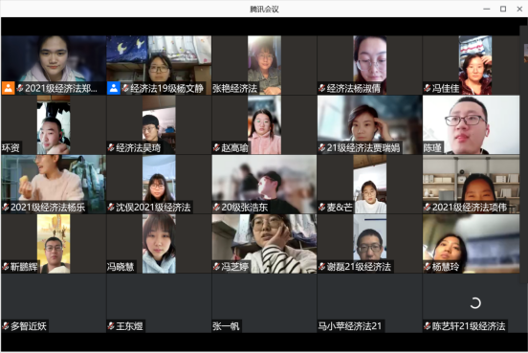Select video tile of 赵高瑜
The image size is (528, 353).
[x=264, y=124]
